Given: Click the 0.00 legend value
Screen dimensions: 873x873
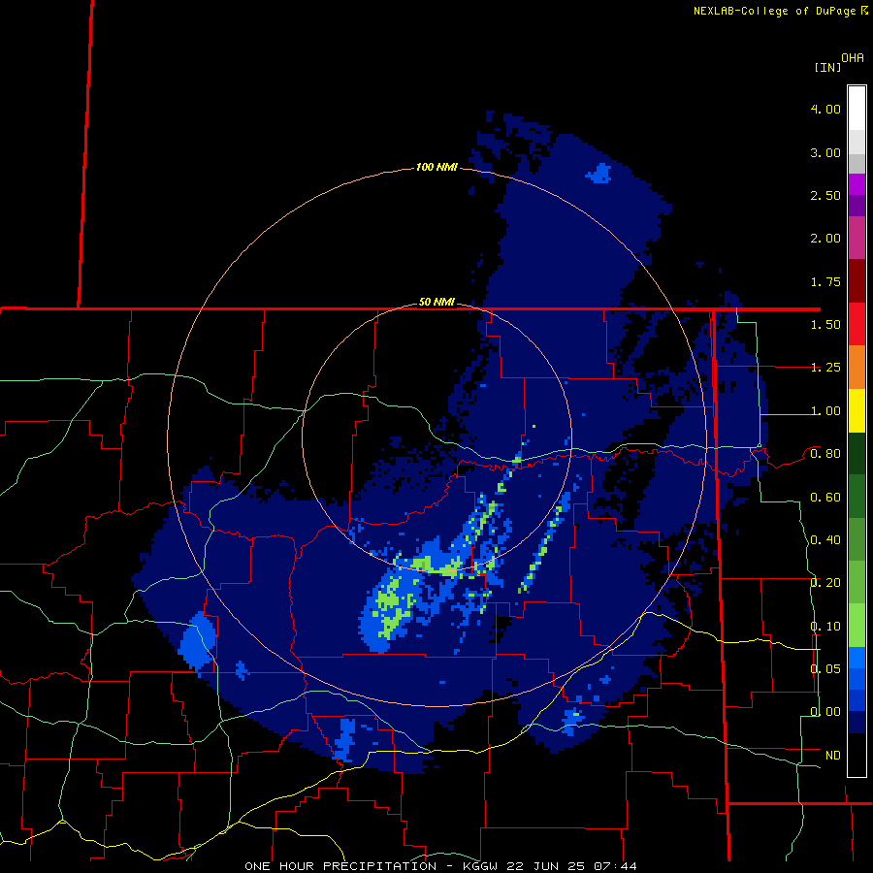Looking at the screenshot, I should 825,712.
